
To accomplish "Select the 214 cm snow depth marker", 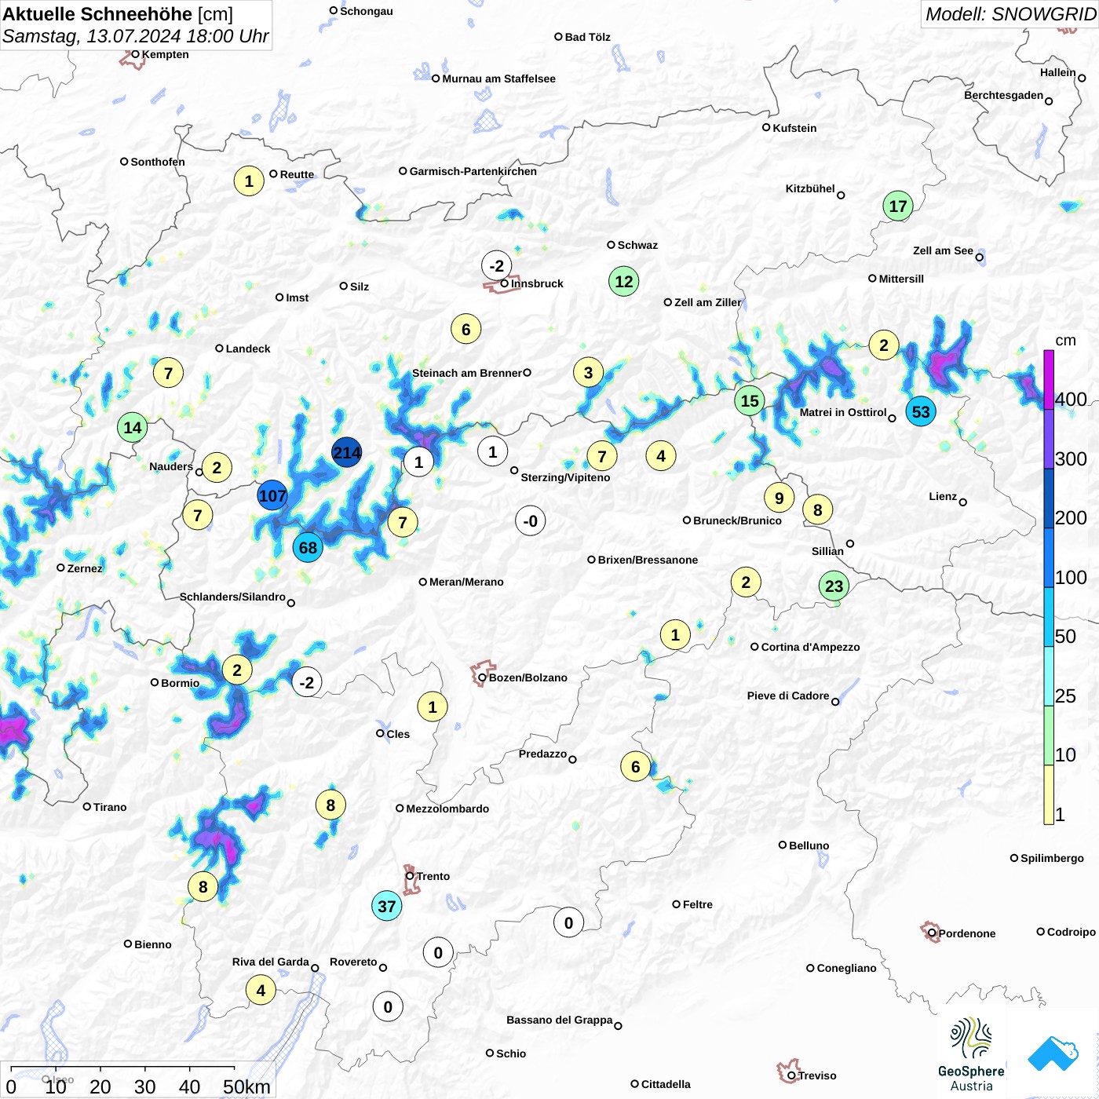I will (x=347, y=453).
